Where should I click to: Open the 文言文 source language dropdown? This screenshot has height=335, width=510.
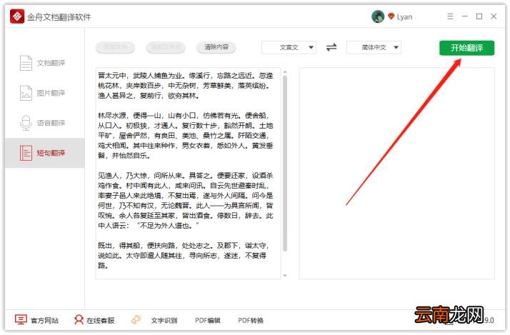click(x=289, y=47)
